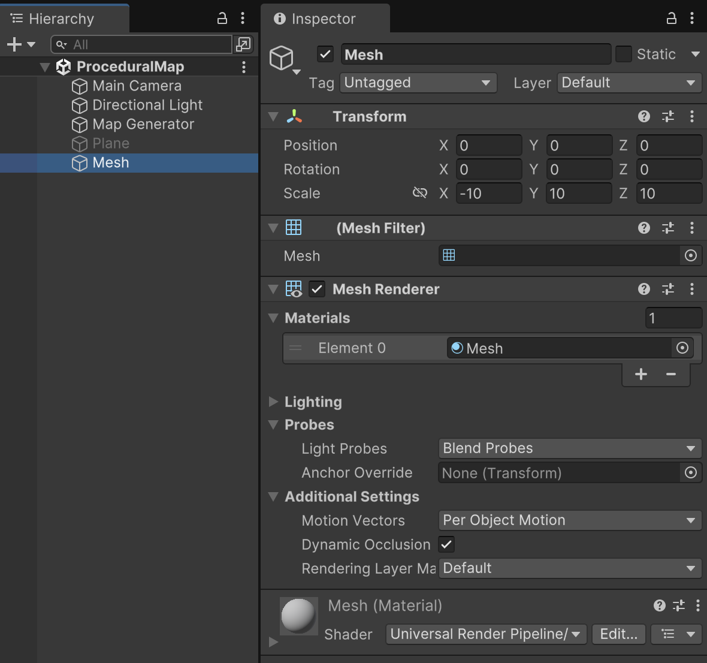Open the Tag dropdown showing Untagged
The image size is (707, 663).
(x=418, y=83)
